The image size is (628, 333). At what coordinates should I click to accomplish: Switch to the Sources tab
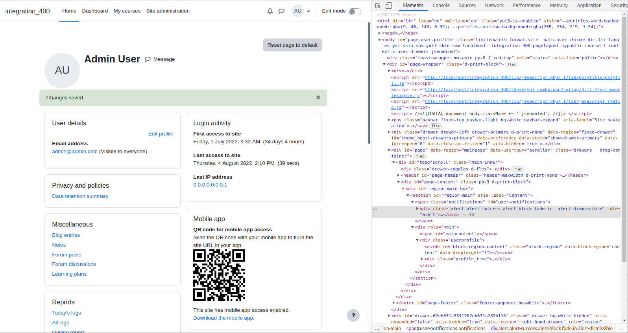[467, 5]
